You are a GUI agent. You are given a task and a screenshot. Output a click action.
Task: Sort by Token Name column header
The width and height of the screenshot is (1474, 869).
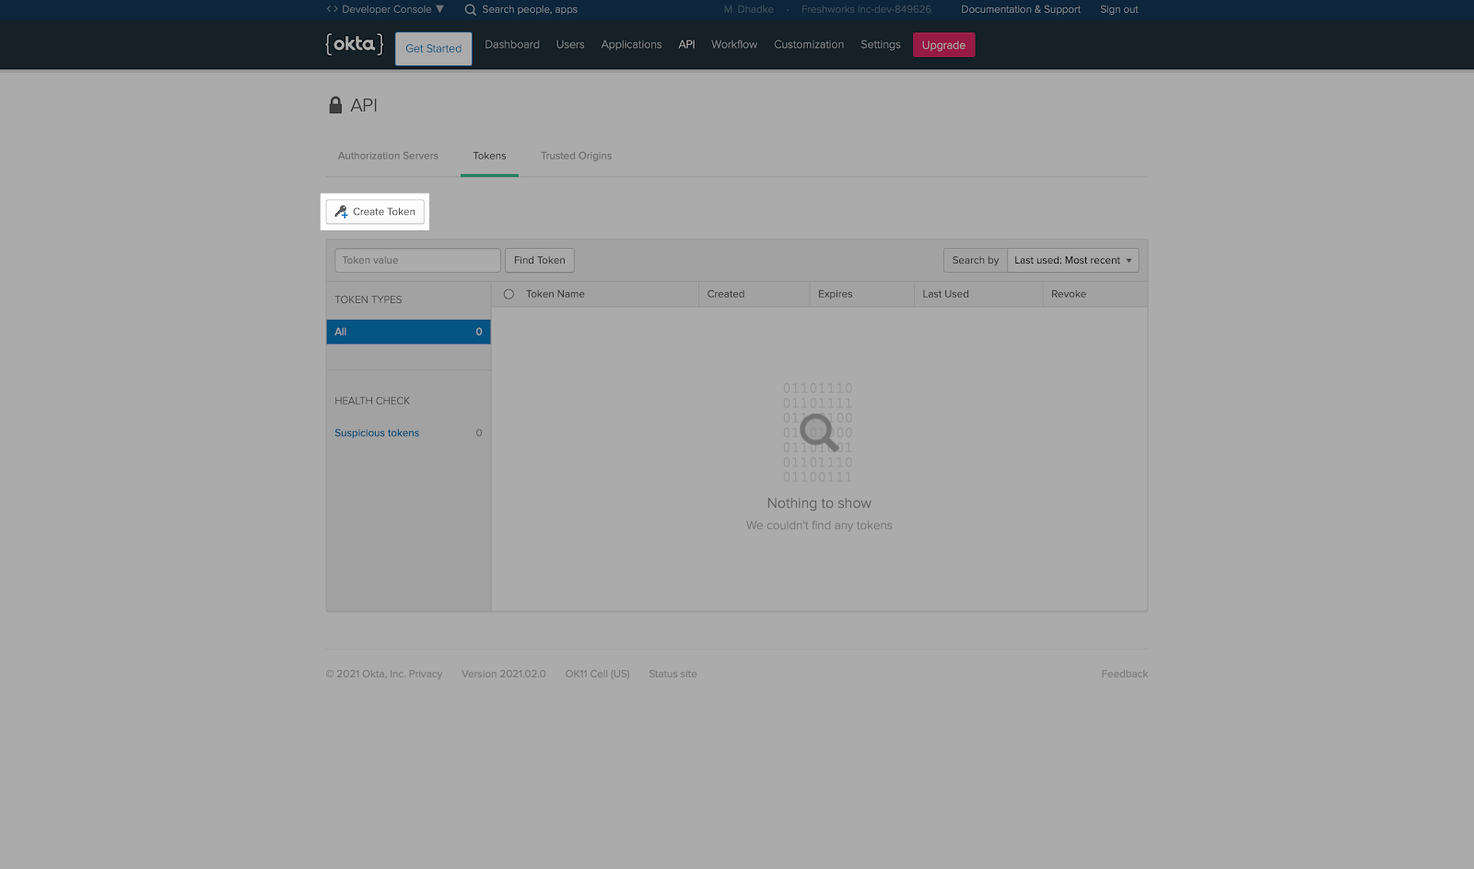pyautogui.click(x=556, y=294)
